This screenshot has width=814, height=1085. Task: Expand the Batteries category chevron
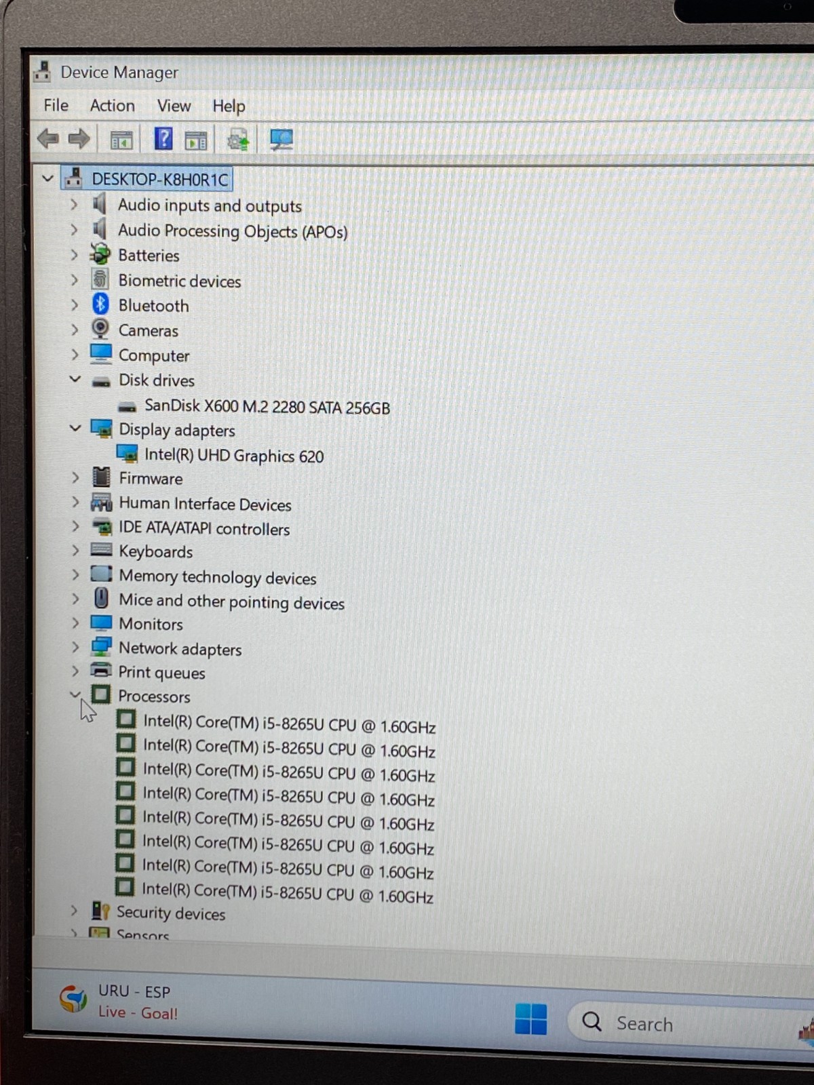[x=74, y=255]
